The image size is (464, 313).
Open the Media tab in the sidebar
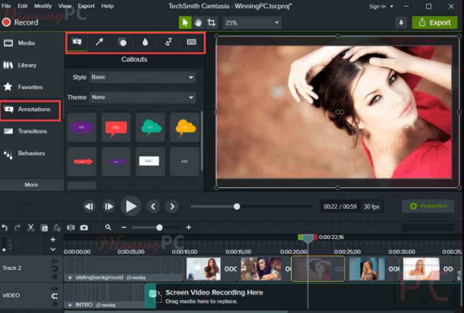tap(19, 43)
